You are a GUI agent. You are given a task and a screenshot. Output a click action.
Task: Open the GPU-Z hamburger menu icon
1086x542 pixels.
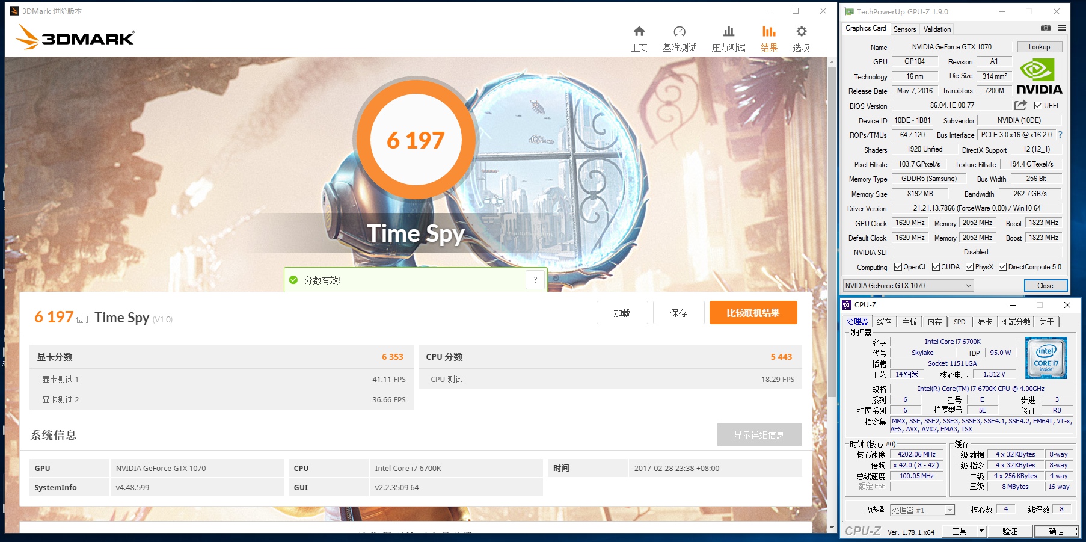coord(1062,28)
